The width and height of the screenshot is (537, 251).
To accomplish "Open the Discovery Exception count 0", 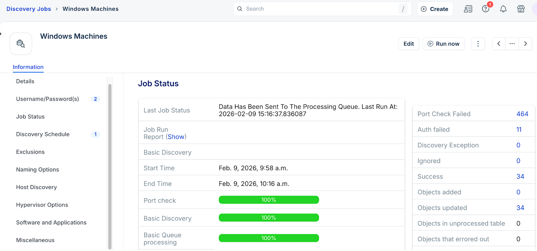I will pyautogui.click(x=518, y=145).
